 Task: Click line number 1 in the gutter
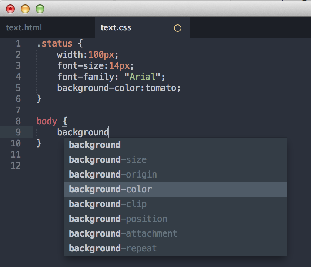point(18,44)
